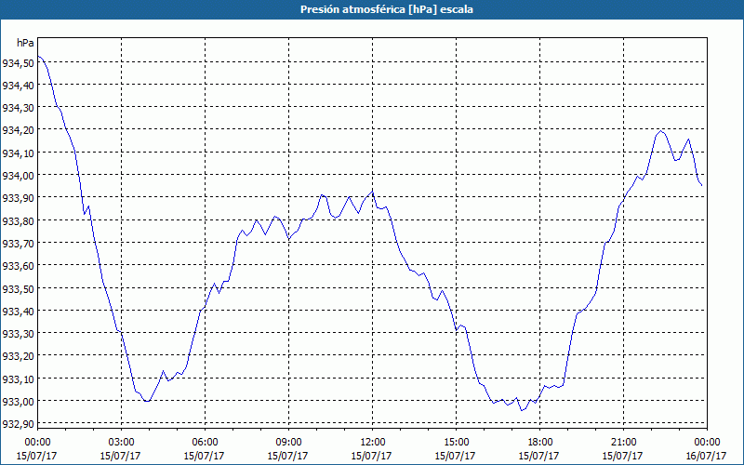Viewport: 744px width, 465px height.
Task: Click the 16/07/17 date label
Action: click(x=707, y=456)
